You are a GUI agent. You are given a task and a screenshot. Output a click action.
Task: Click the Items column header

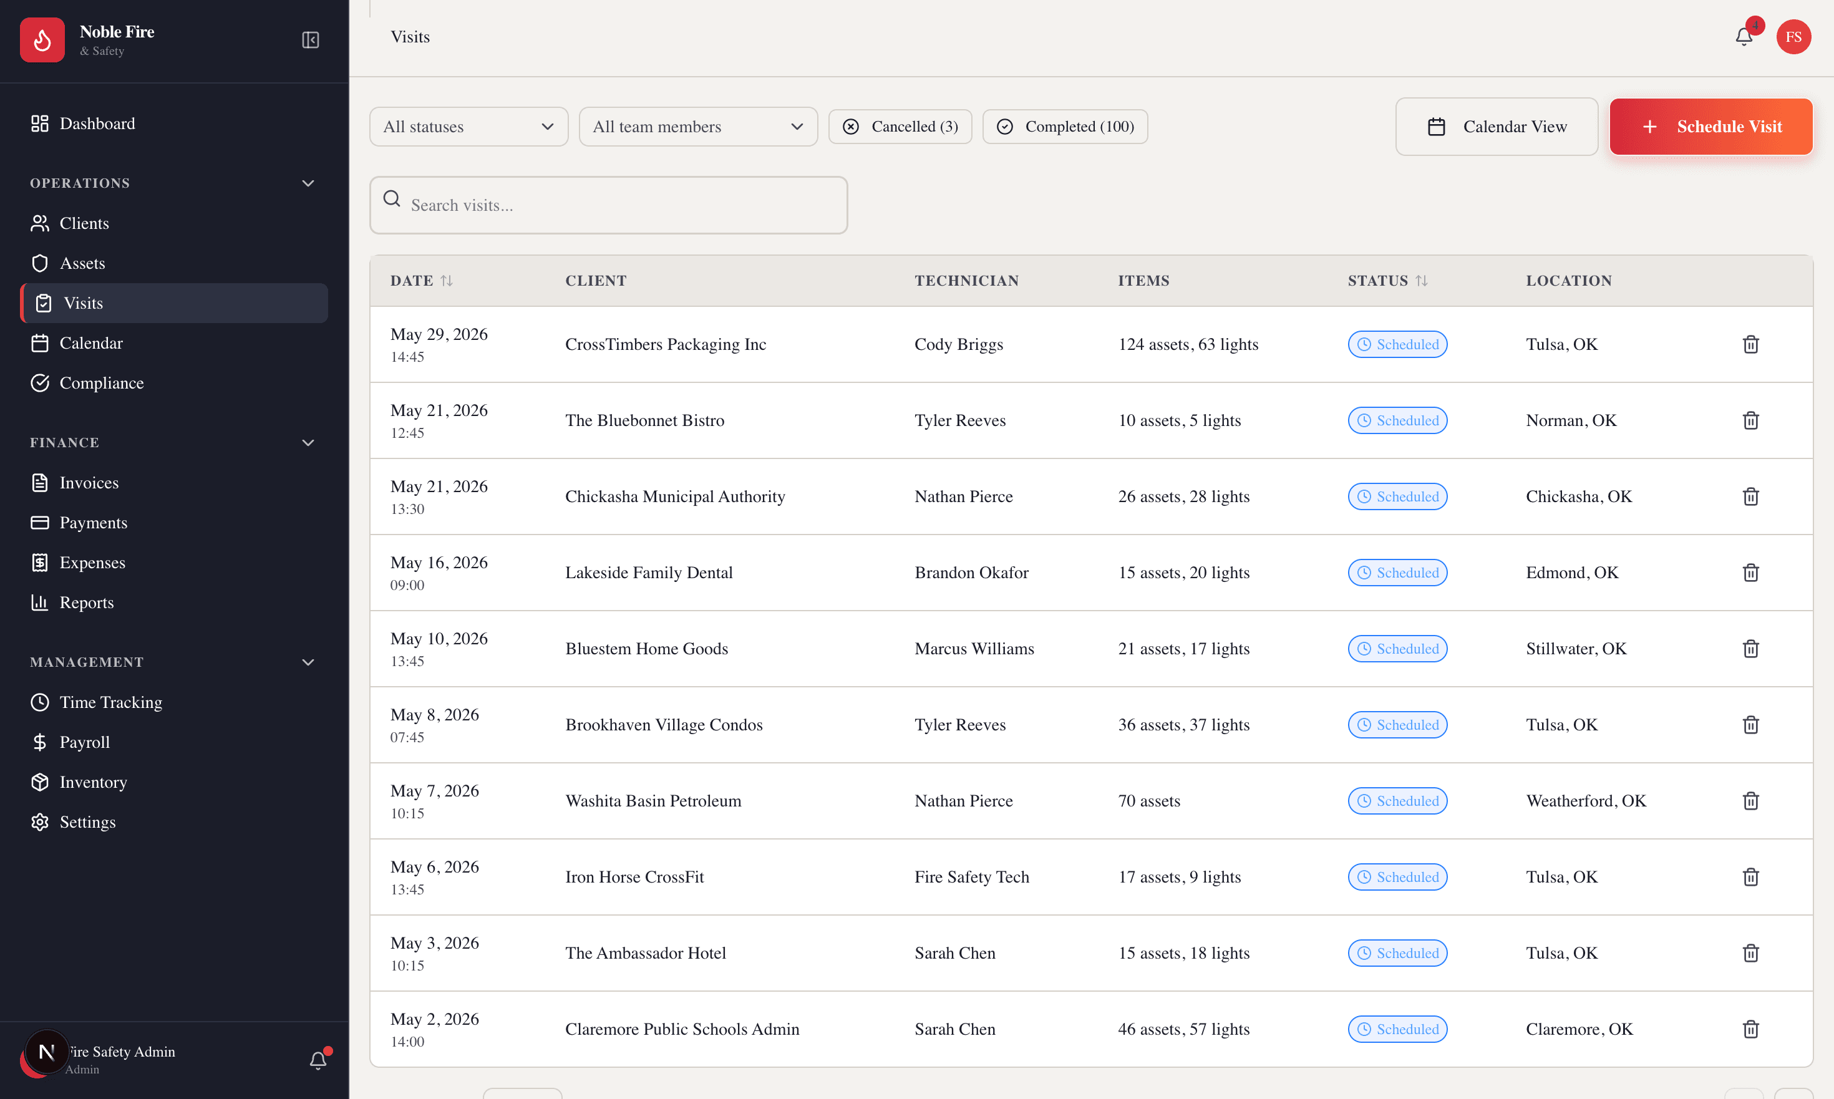click(x=1143, y=281)
